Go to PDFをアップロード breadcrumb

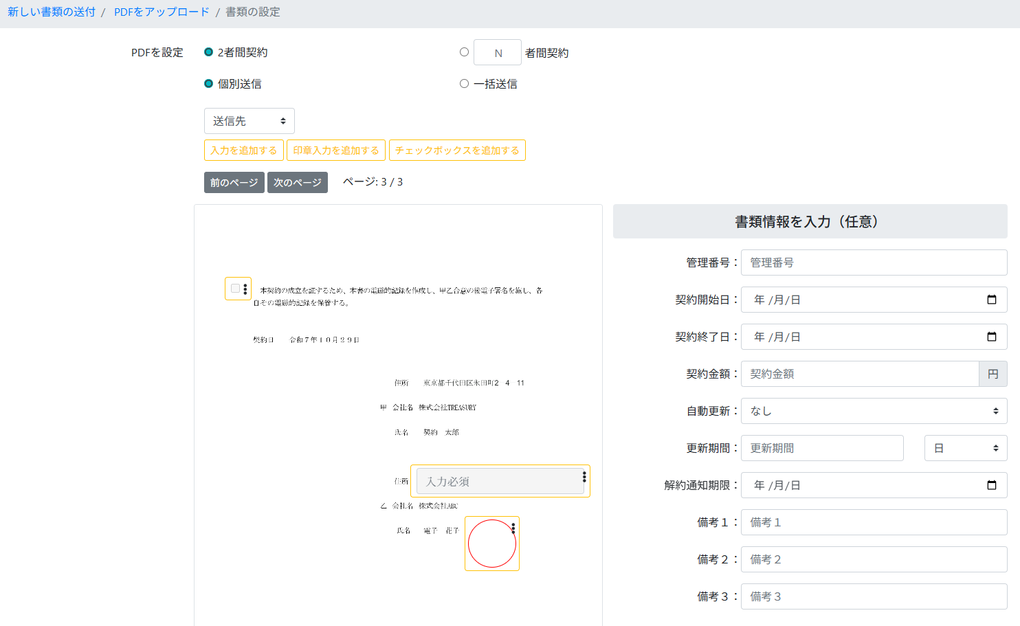click(162, 12)
